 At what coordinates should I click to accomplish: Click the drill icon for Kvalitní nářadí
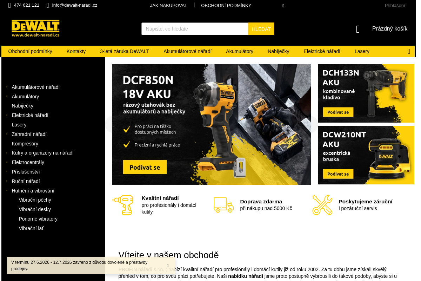[123, 205]
